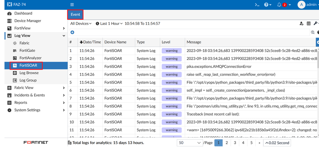Expand the System Settings chevron
This screenshot has height=147, width=319.
(x=64, y=110)
